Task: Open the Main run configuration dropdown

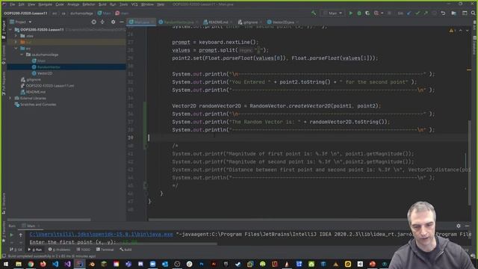Action: (x=333, y=13)
